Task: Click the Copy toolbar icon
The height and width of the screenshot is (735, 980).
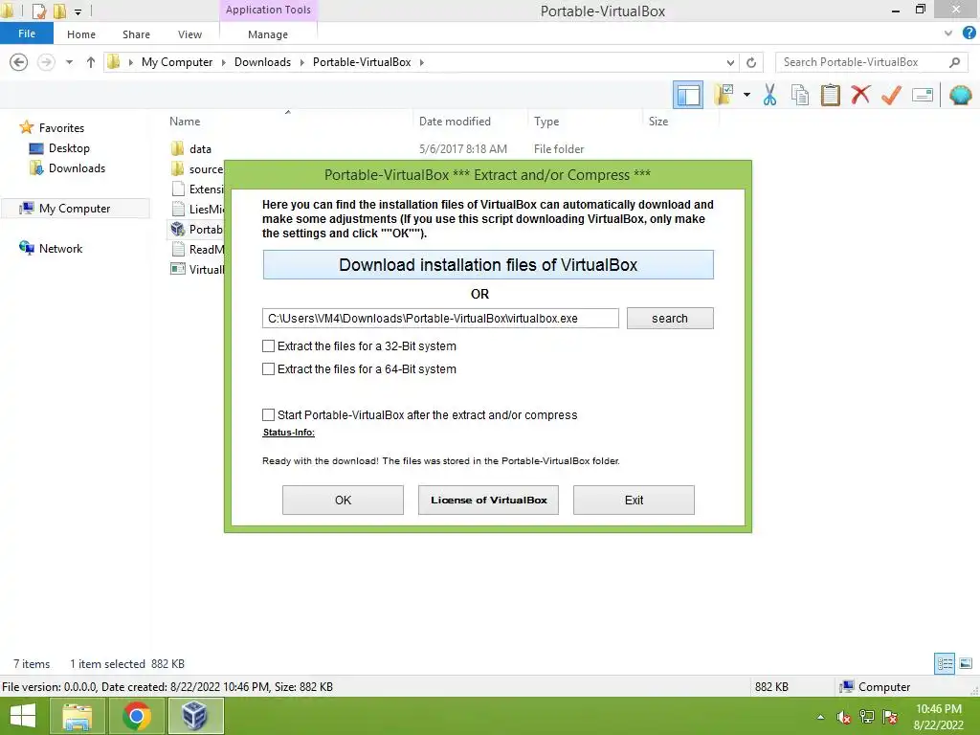Action: [799, 95]
